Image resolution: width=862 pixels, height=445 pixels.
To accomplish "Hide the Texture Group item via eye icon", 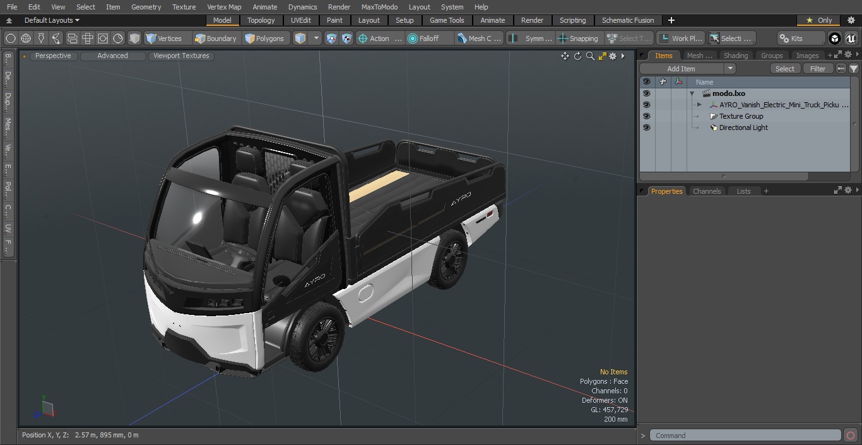I will 646,116.
